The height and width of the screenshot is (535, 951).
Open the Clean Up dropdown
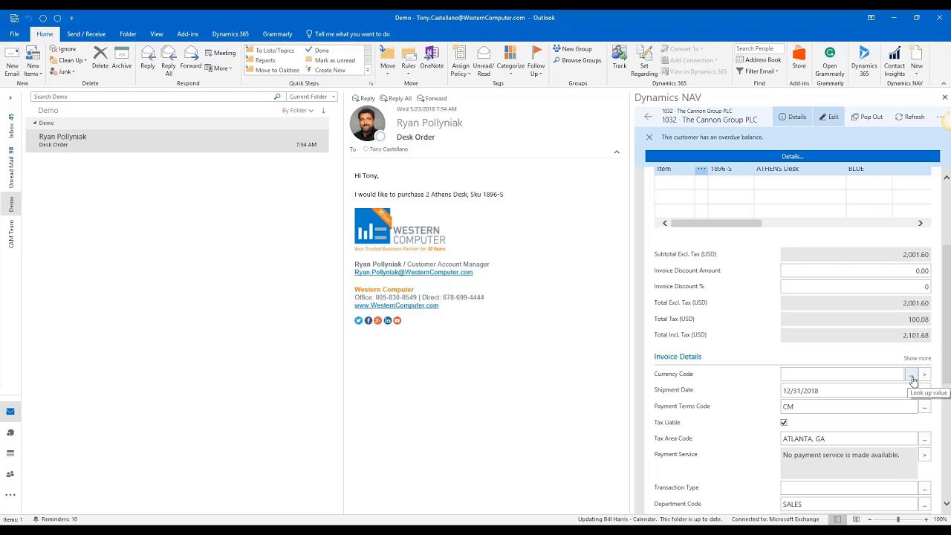point(68,60)
